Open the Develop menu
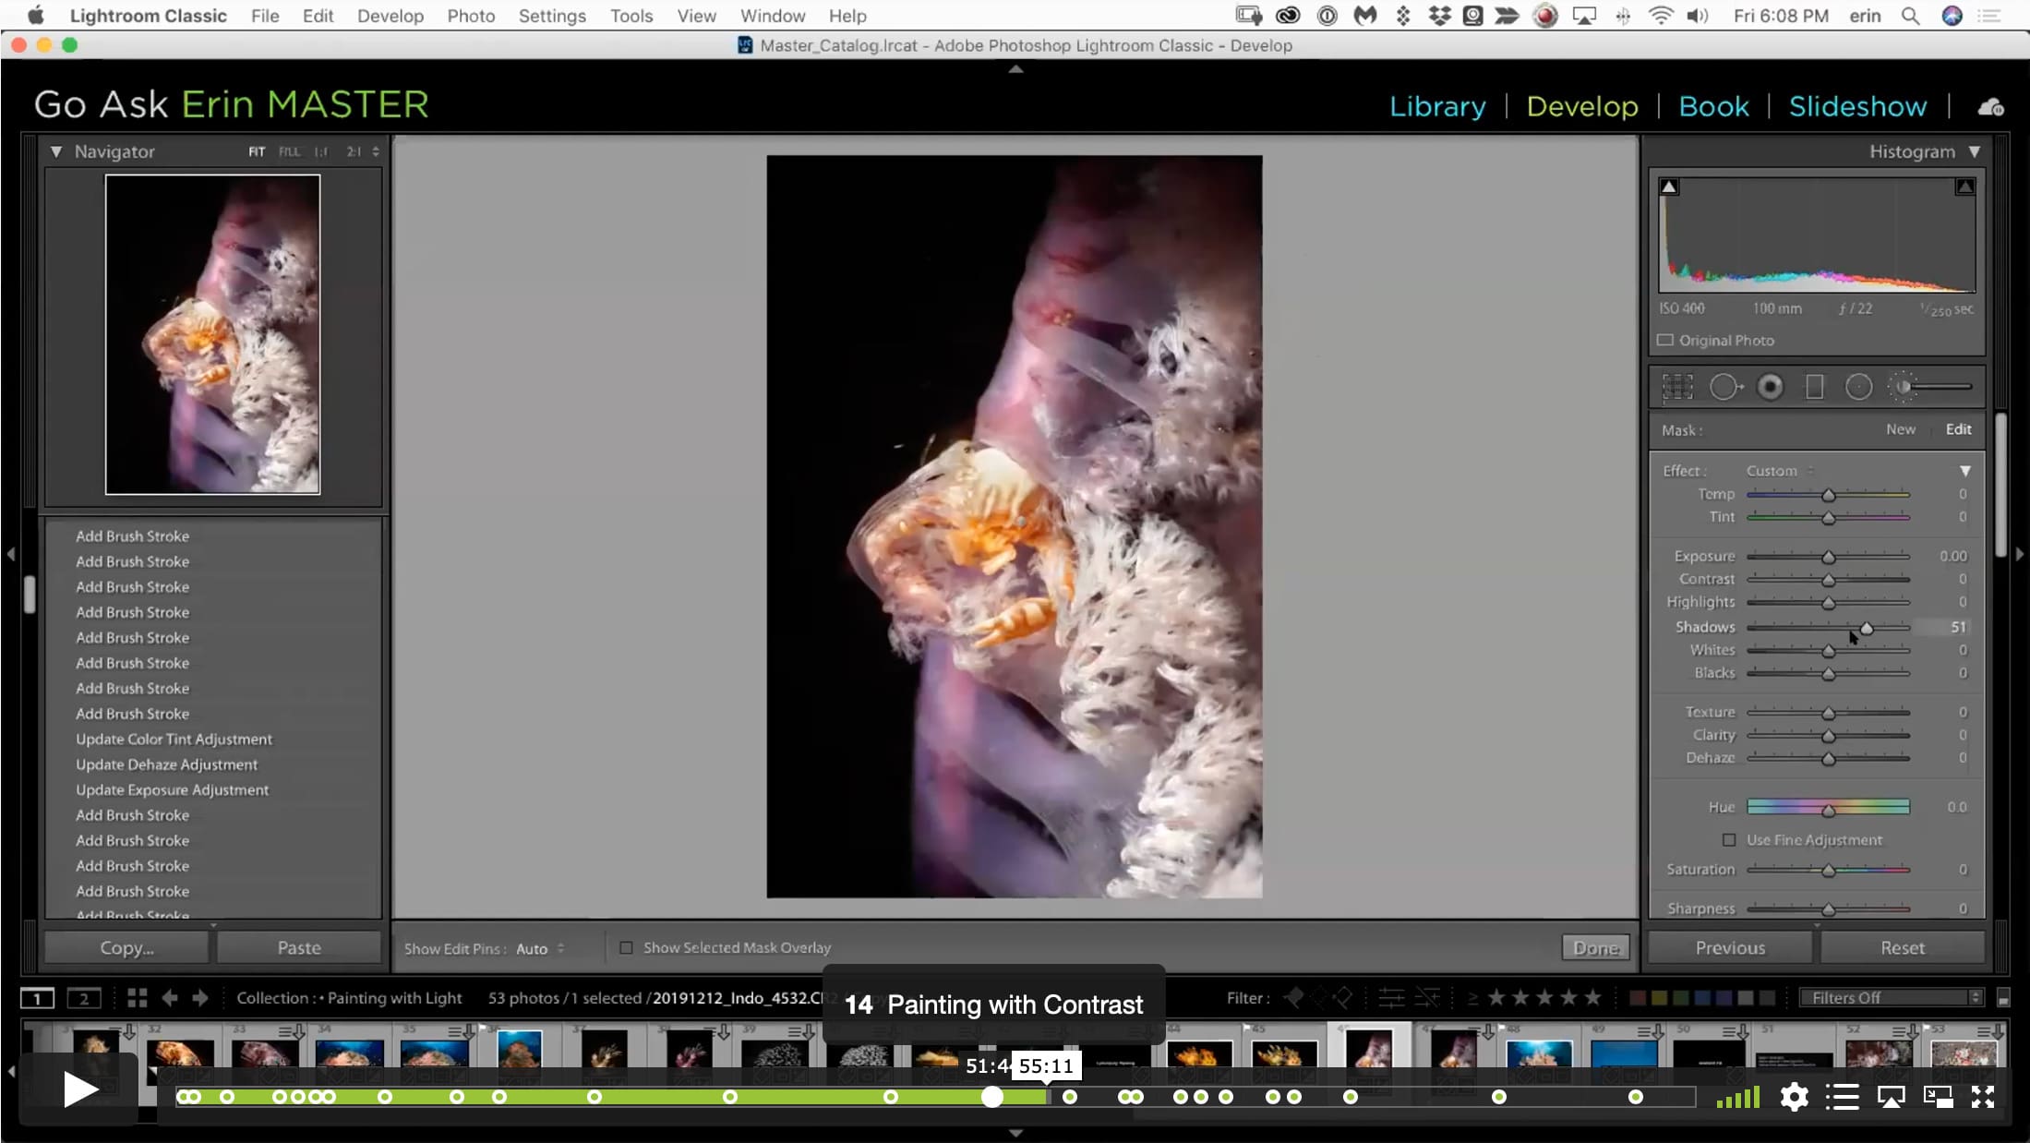 390,16
